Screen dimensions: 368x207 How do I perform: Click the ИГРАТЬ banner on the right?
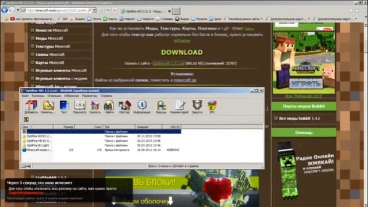(306, 84)
